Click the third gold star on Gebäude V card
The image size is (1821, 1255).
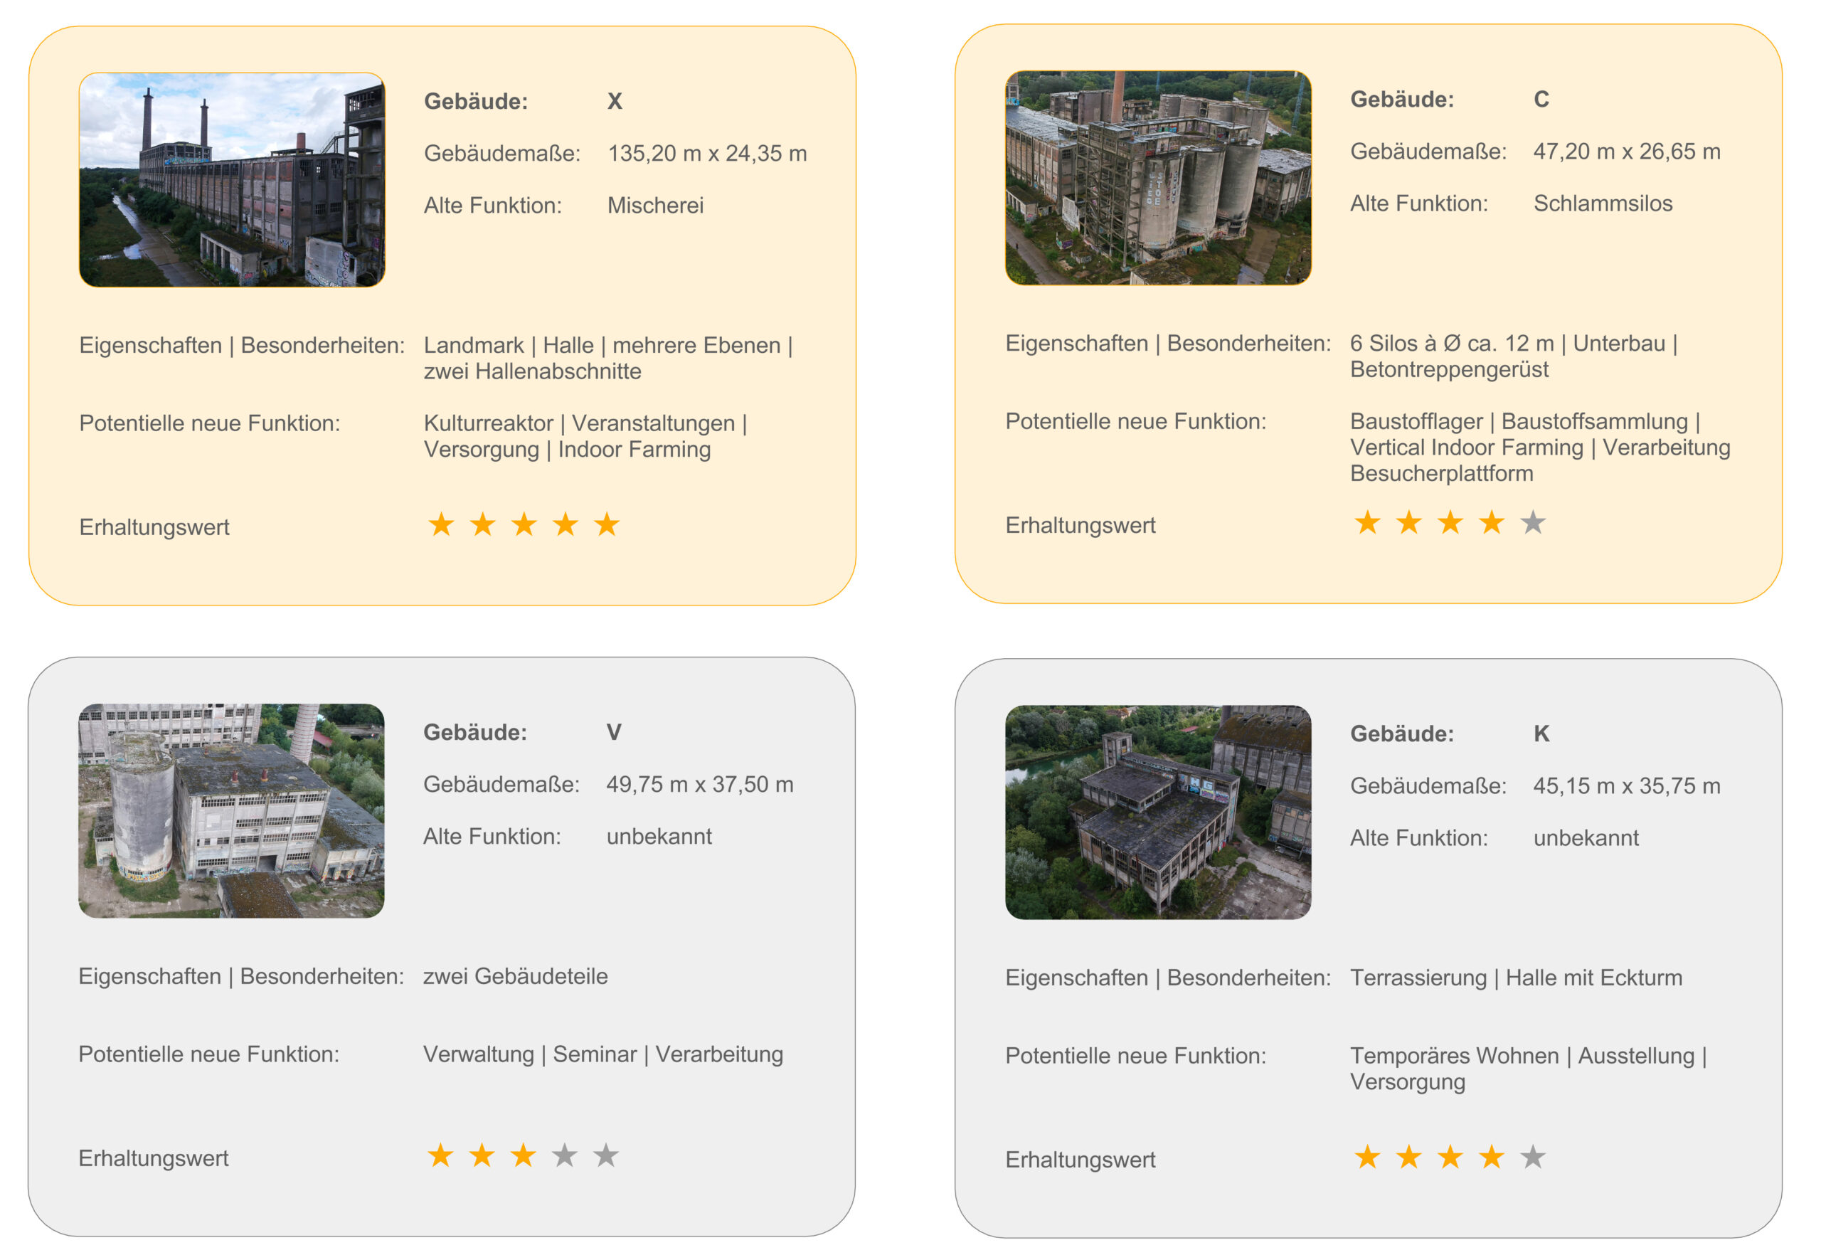(x=523, y=1156)
